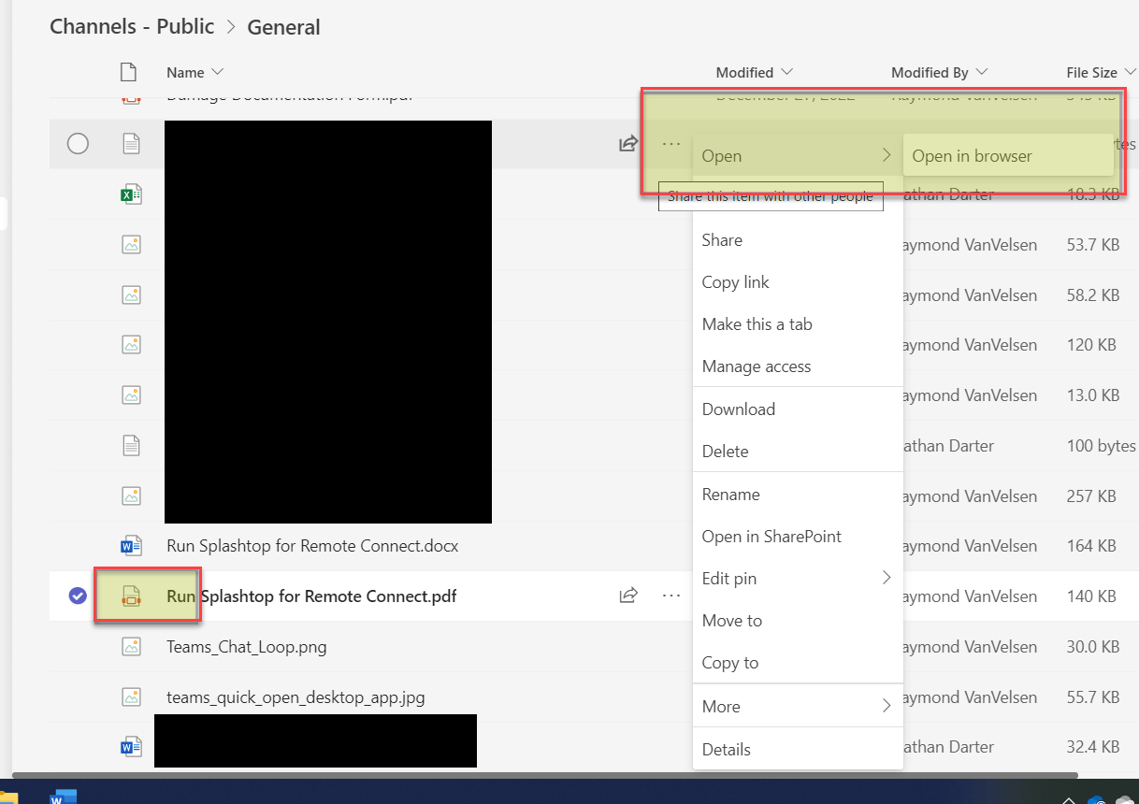The image size is (1139, 804).
Task: Go to Channels - Public breadcrumb
Action: [132, 26]
